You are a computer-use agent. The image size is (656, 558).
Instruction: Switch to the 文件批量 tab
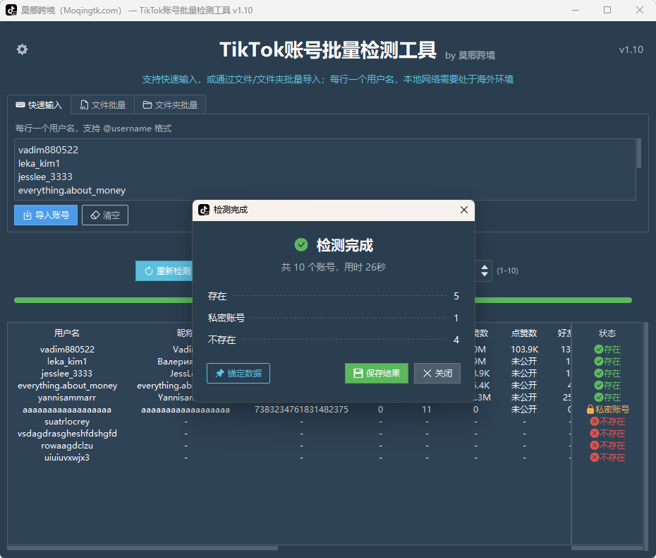pos(103,105)
